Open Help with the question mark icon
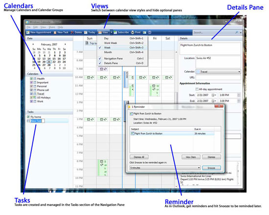 point(150,32)
